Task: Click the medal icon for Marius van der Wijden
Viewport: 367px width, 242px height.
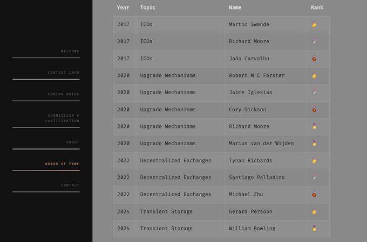Action: 314,143
